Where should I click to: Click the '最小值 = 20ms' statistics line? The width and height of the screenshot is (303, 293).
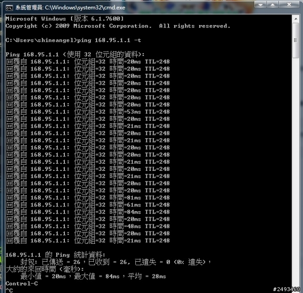[93, 276]
